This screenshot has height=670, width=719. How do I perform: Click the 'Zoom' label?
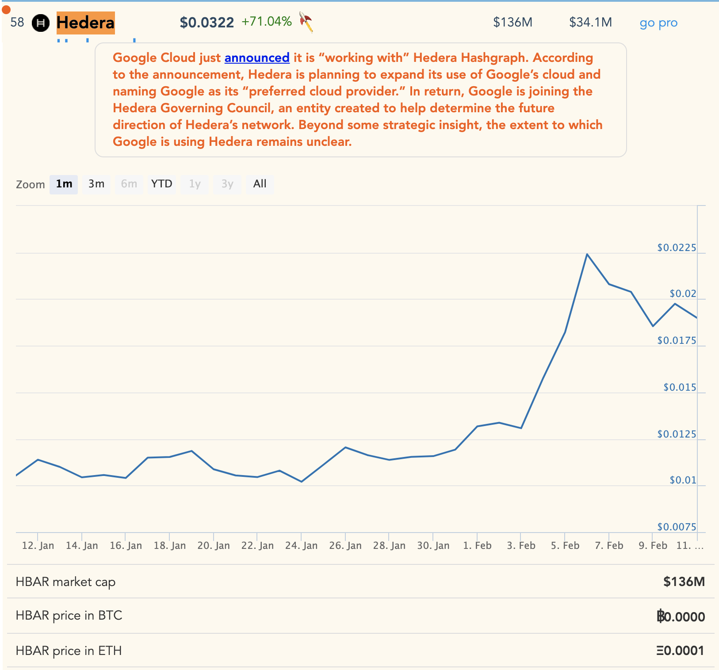[x=31, y=184]
